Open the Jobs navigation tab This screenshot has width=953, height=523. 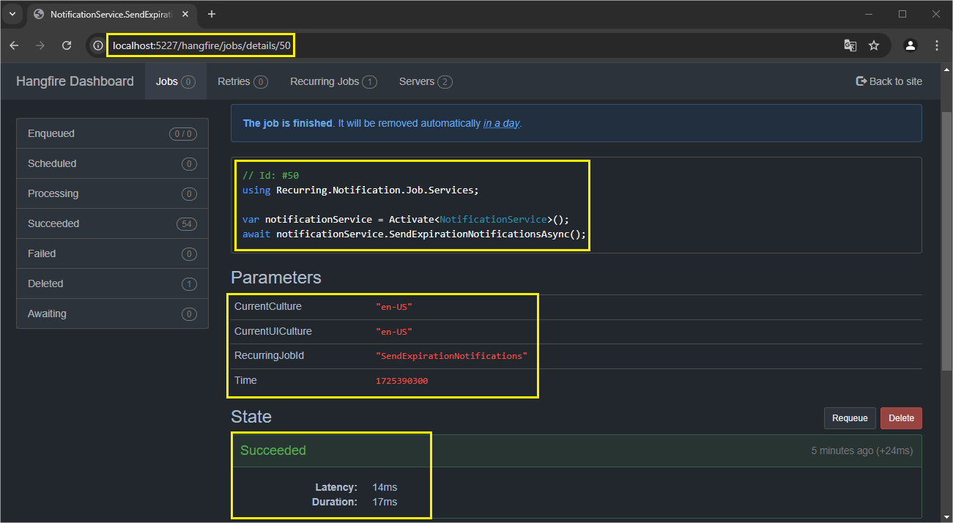click(176, 81)
